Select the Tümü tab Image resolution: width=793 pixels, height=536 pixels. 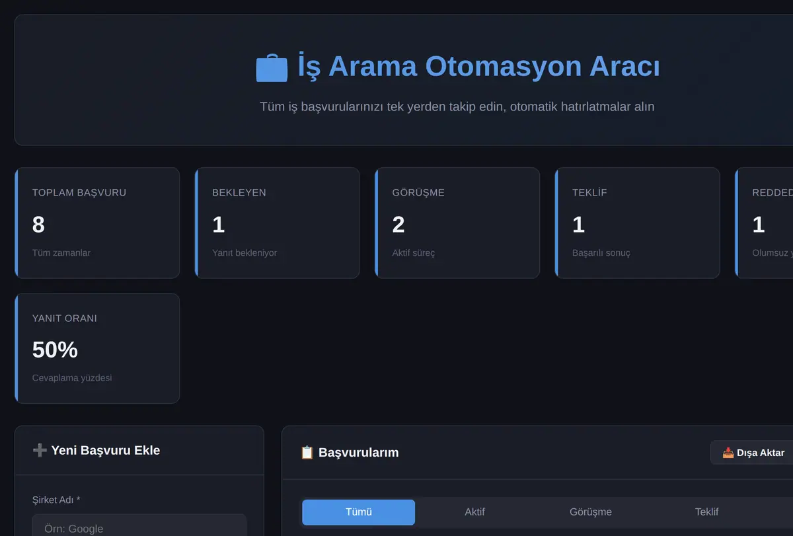click(359, 512)
